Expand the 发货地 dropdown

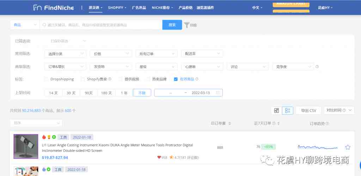[x=111, y=67]
